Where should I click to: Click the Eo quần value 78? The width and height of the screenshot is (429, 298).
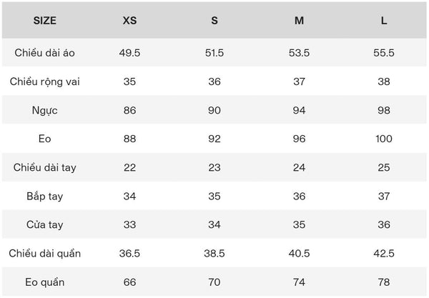coord(384,282)
